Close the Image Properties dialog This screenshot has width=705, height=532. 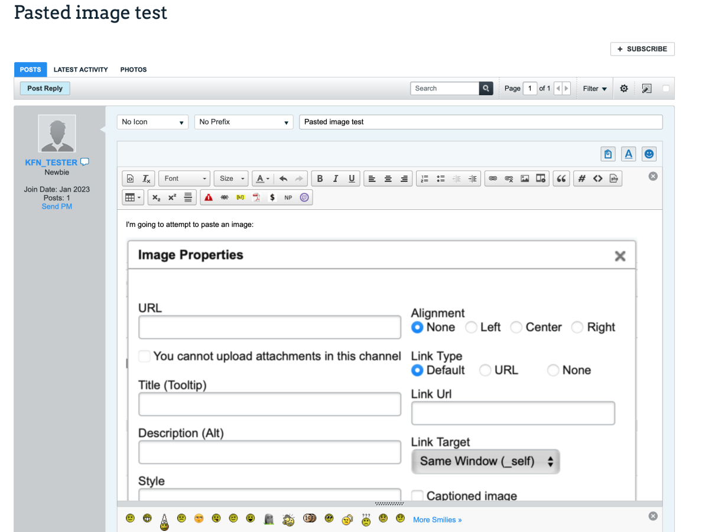pos(620,257)
